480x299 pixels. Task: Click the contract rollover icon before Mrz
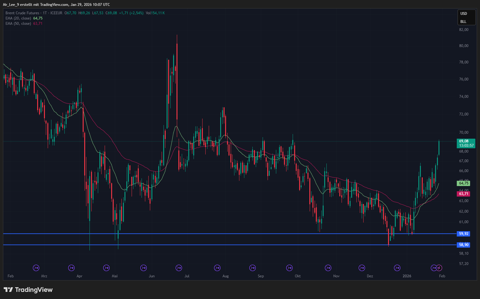[36, 268]
